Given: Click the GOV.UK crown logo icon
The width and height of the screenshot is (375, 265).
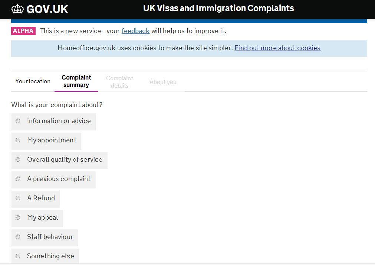Looking at the screenshot, I should pos(17,9).
